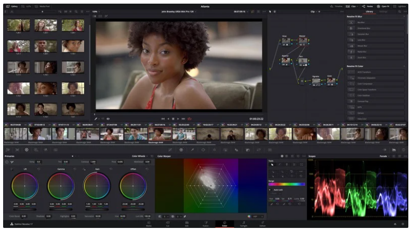Switch to the Library tab
Viewport: 413px width, 230px height.
click(369, 11)
